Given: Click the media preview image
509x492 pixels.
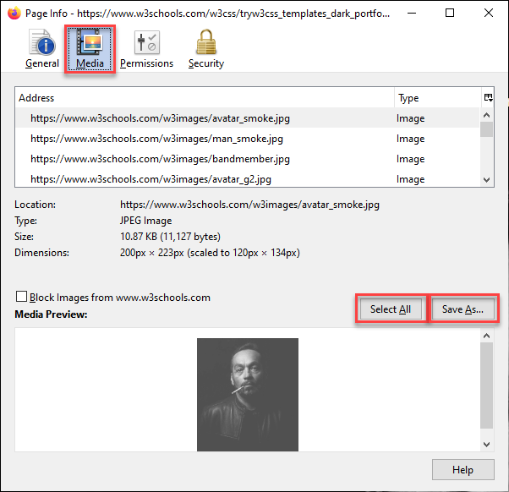Looking at the screenshot, I should click(248, 394).
